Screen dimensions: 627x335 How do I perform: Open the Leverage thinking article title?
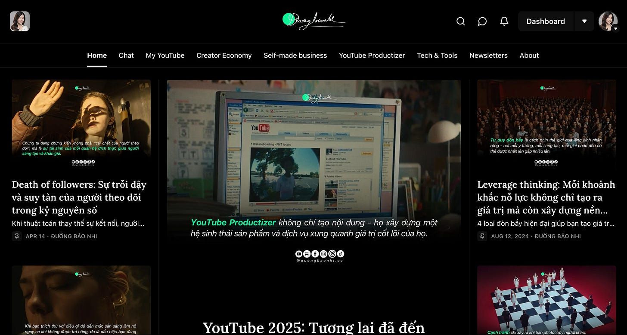546,197
